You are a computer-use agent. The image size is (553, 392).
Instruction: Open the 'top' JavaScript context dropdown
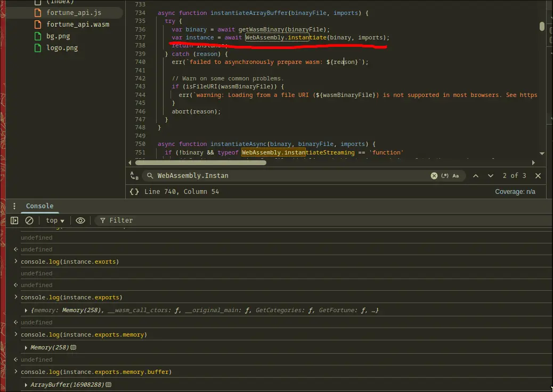click(54, 220)
